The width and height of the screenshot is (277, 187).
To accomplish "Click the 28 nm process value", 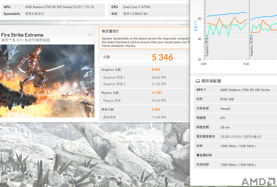I will click(x=225, y=127).
